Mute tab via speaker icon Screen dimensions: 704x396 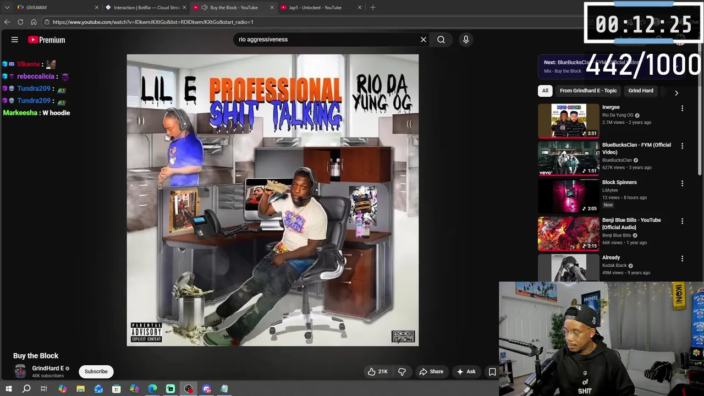[204, 7]
